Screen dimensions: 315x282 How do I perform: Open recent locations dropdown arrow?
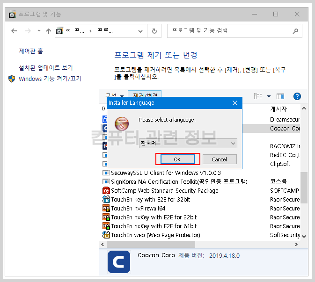click(x=39, y=31)
